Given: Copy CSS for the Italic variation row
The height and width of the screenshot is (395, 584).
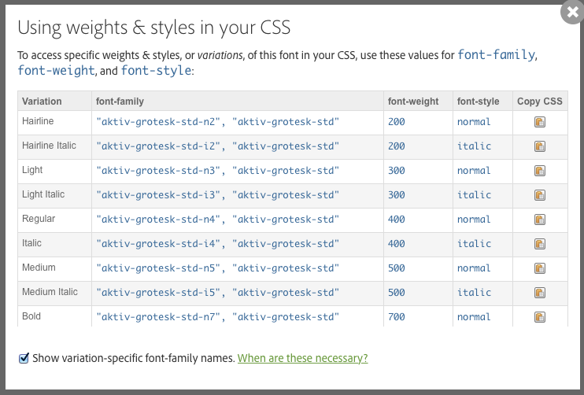Looking at the screenshot, I should [x=540, y=244].
